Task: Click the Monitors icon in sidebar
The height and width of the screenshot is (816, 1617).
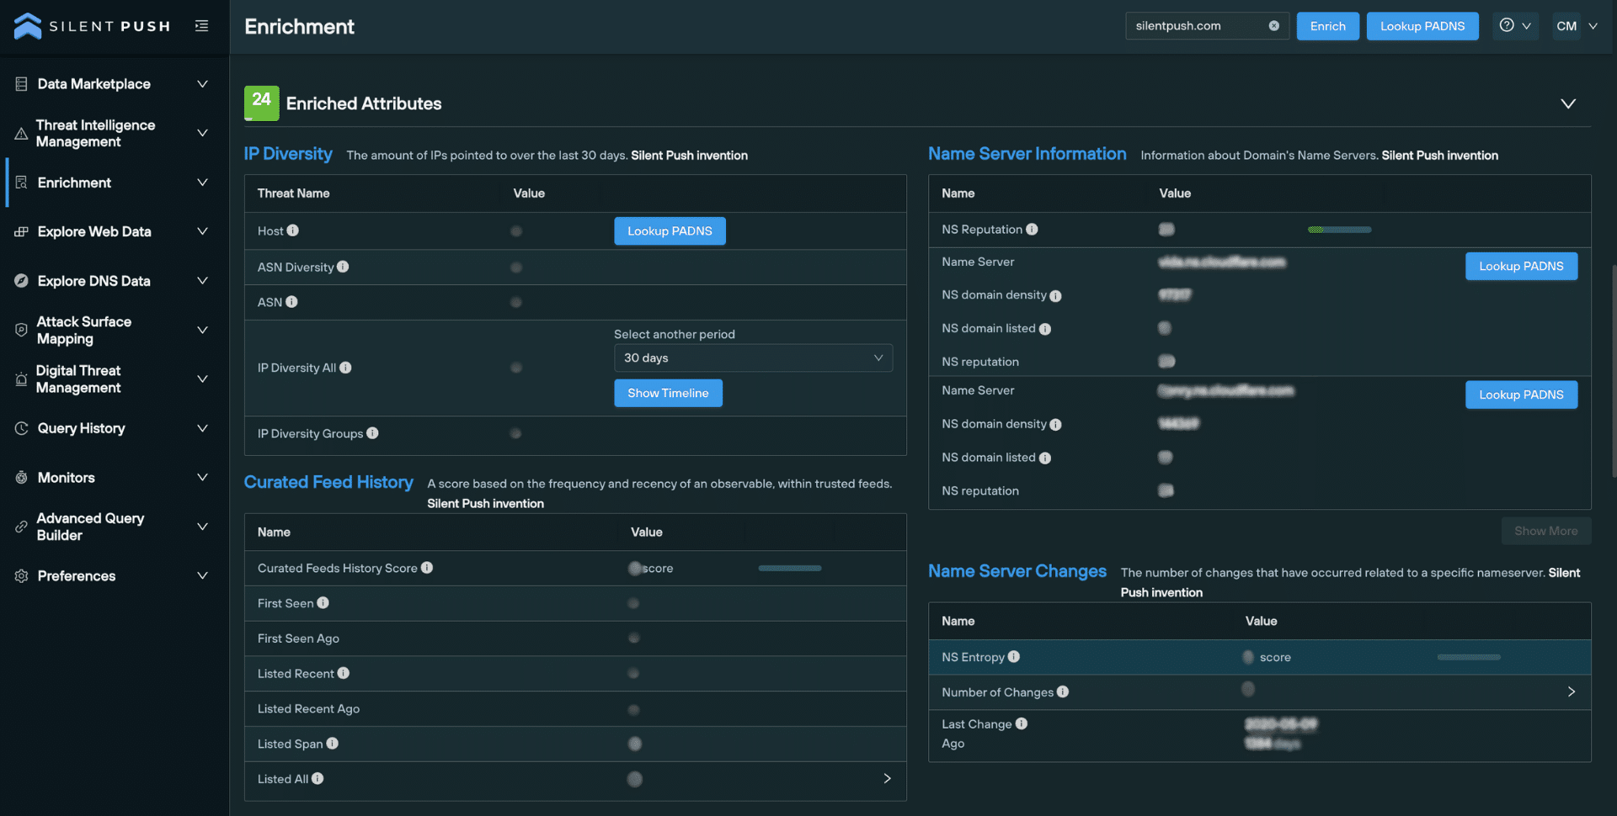Action: pyautogui.click(x=21, y=478)
